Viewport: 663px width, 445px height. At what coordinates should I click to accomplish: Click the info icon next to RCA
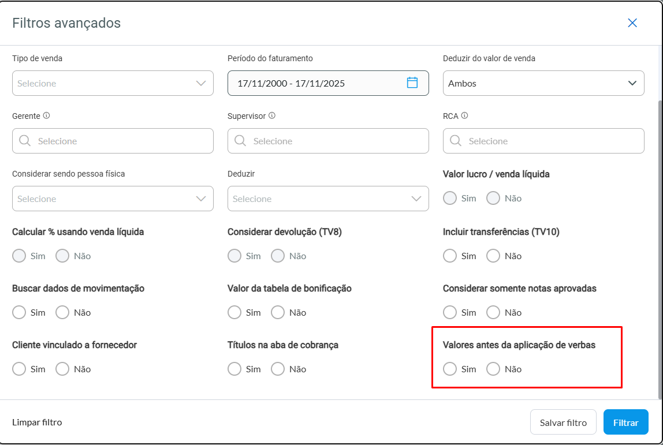click(464, 115)
